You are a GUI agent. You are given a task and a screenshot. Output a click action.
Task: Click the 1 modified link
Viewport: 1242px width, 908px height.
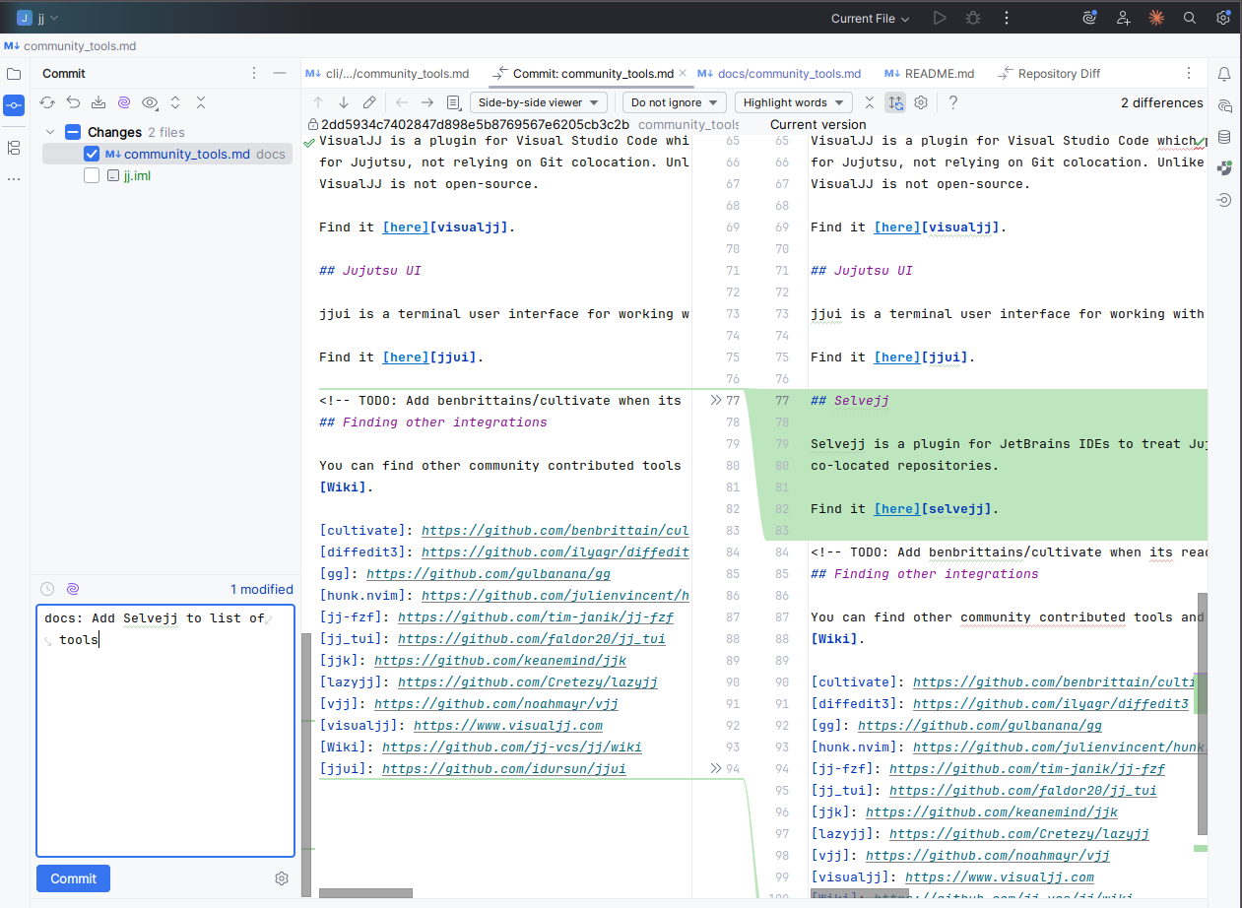tap(262, 589)
